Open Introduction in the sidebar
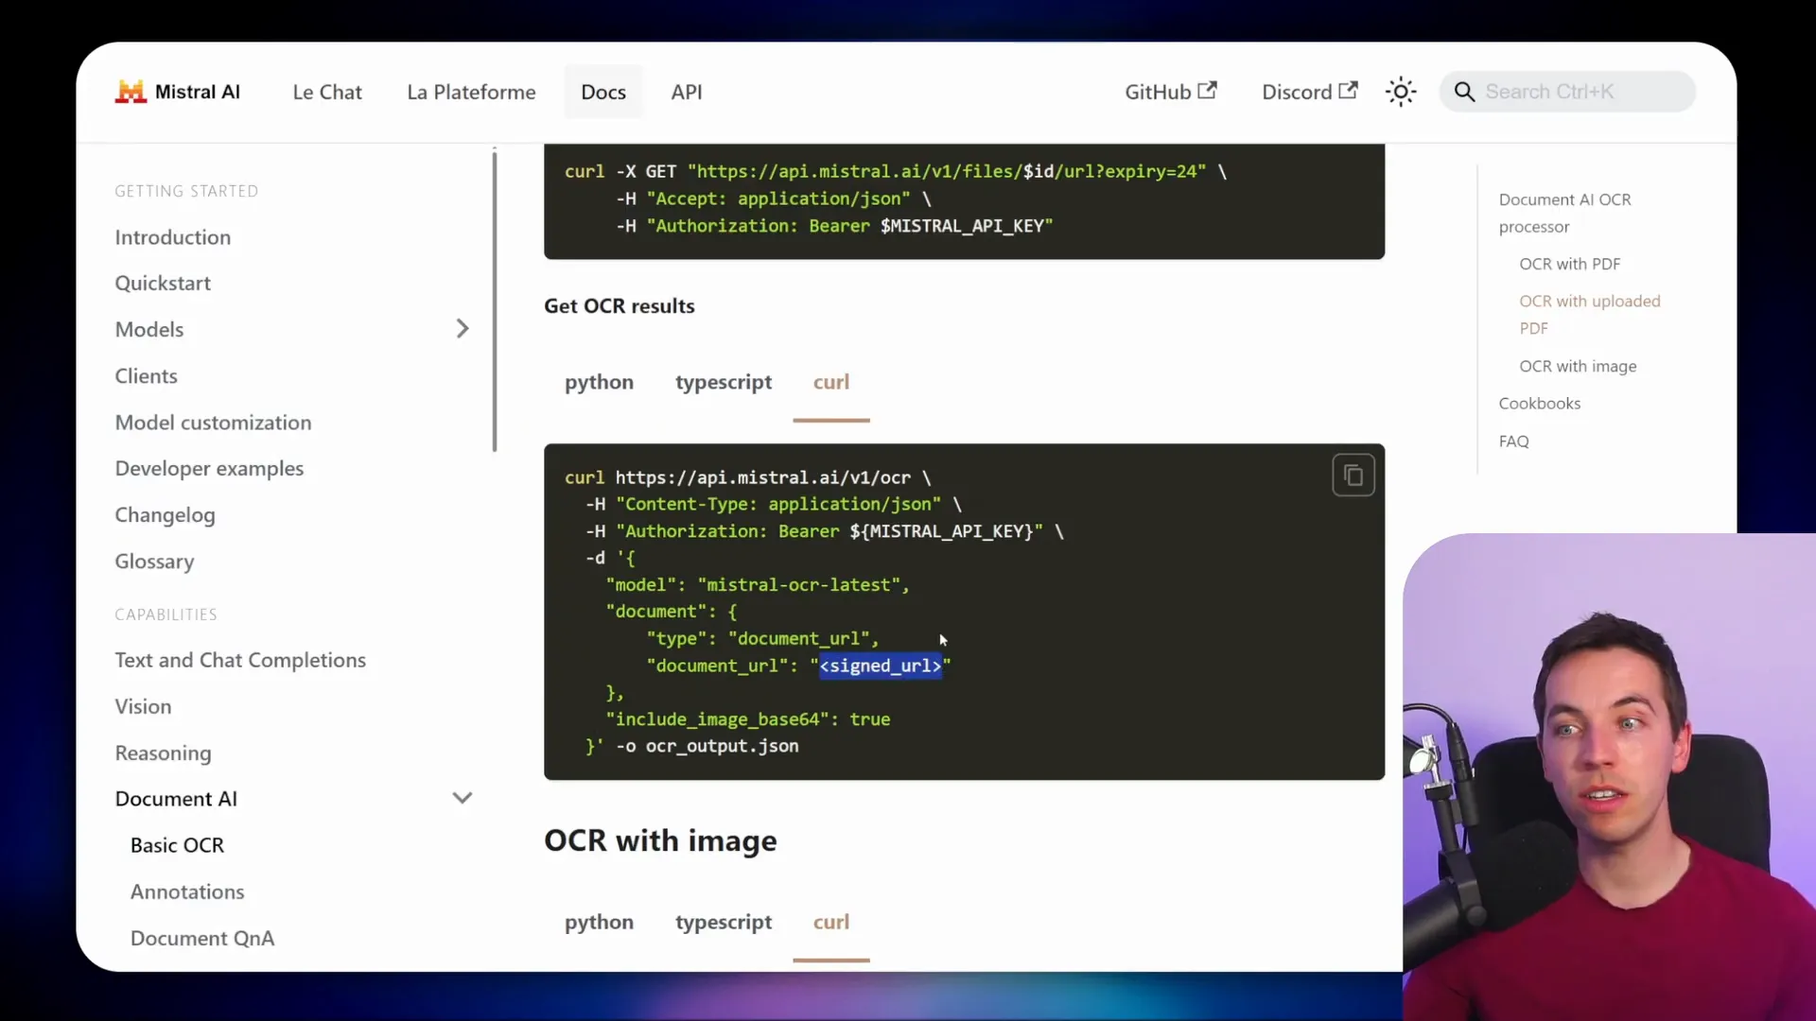 (x=173, y=237)
